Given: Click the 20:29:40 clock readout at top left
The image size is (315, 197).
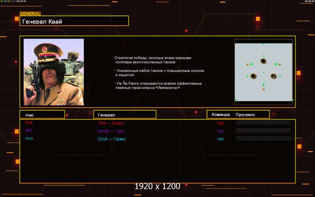Looking at the screenshot, I should click(x=21, y=1).
